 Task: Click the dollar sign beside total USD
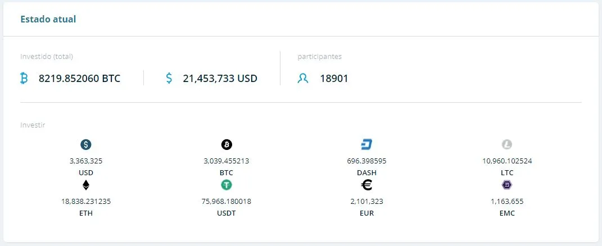[169, 78]
